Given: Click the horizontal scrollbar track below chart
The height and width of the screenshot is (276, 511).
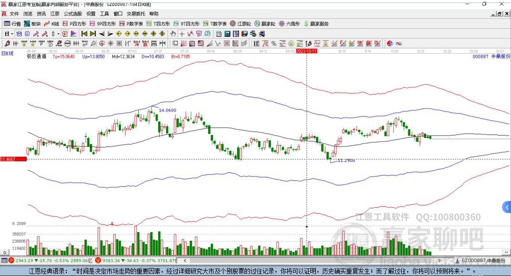Looking at the screenshot, I should [312, 261].
